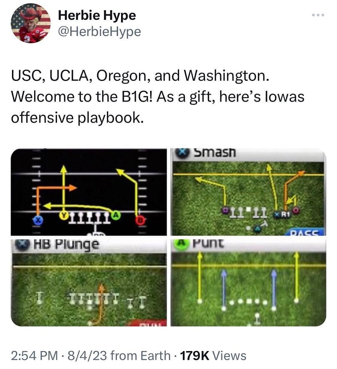
Task: Open the HB Plunge play image
Action: point(89,282)
